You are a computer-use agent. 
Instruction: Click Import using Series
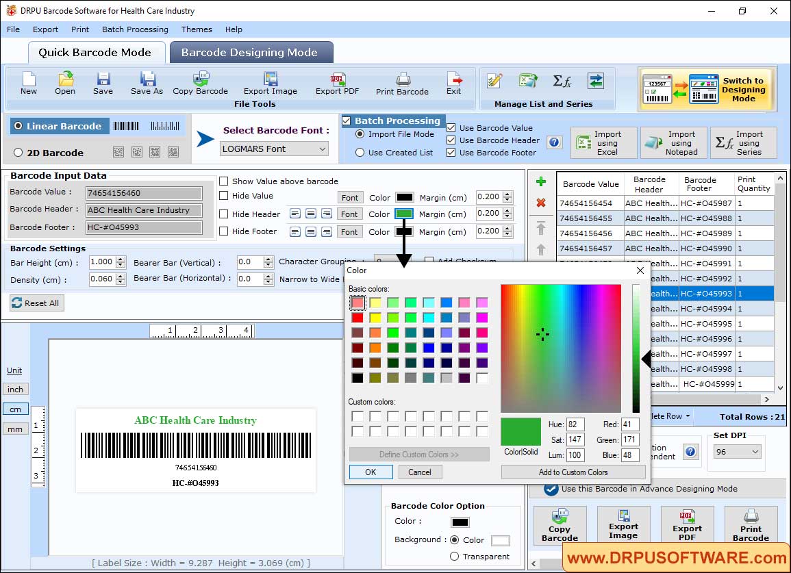tap(744, 143)
